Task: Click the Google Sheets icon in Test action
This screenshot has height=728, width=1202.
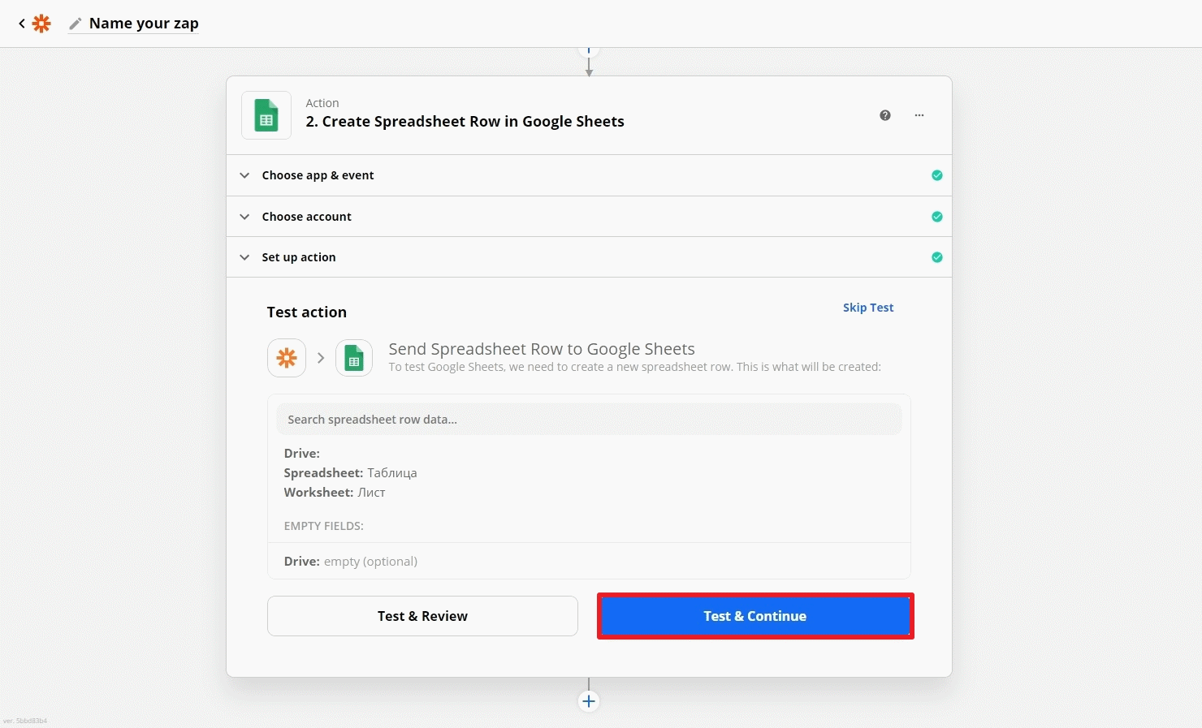Action: click(x=354, y=358)
